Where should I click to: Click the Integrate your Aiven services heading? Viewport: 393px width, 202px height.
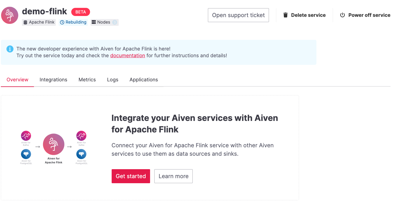(x=195, y=124)
